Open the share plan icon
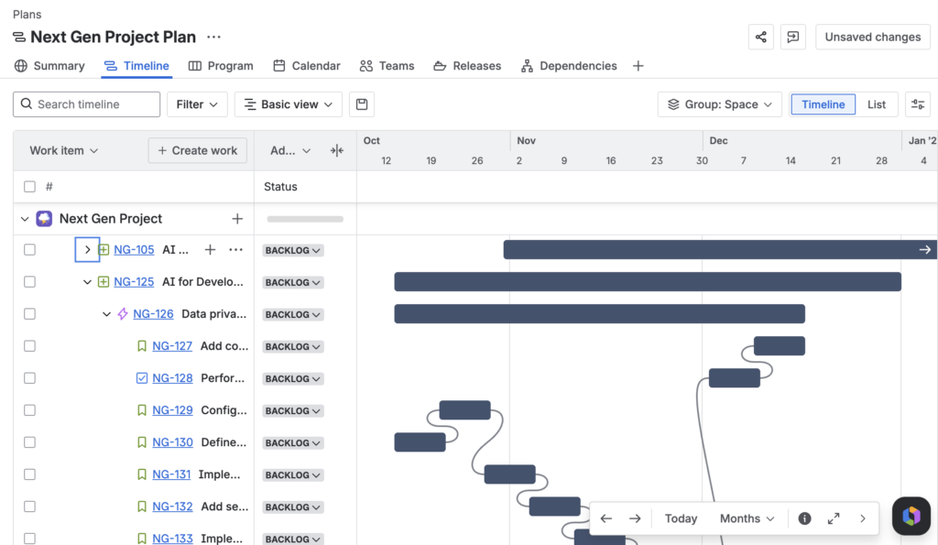The image size is (938, 545). pos(761,37)
